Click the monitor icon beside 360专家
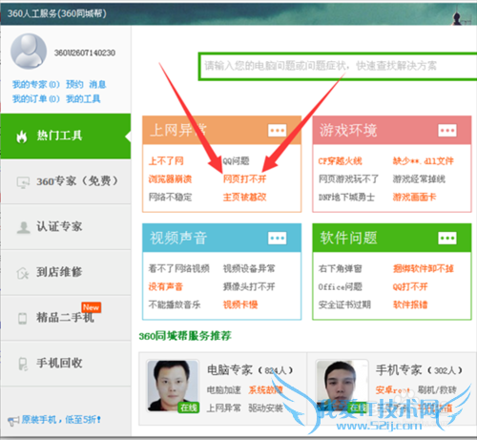Screen dimensions: 477x440 [x=23, y=182]
